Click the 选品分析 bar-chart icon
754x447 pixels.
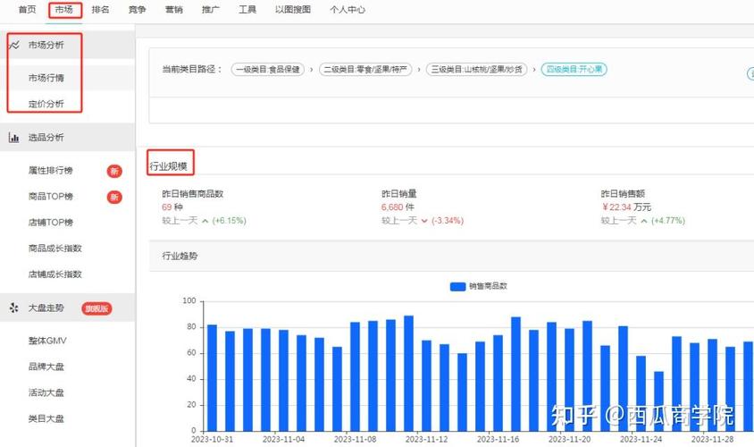coord(14,138)
